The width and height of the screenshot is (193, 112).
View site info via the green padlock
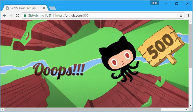point(25,15)
